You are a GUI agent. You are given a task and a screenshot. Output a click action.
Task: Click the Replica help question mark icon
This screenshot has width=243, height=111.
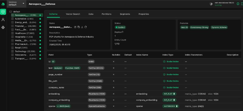pos(122,32)
